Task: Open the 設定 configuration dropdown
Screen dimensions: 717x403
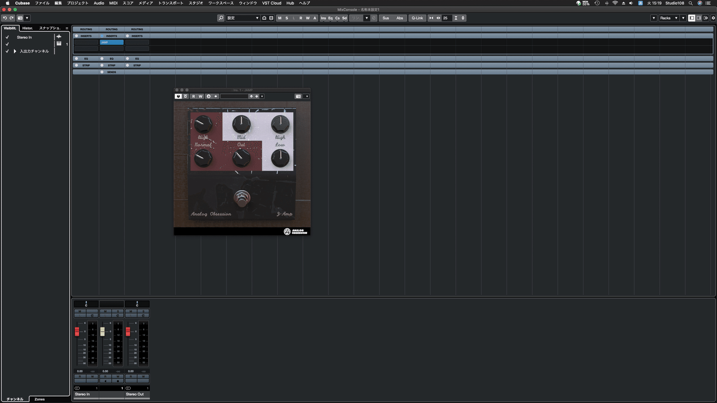Action: pos(242,18)
